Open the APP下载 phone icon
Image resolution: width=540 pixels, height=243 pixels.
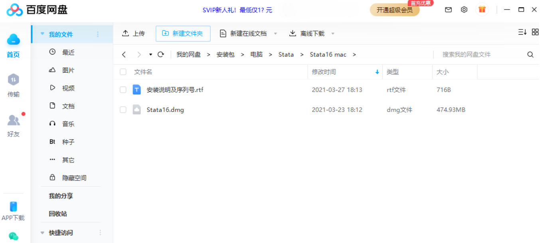(x=14, y=206)
